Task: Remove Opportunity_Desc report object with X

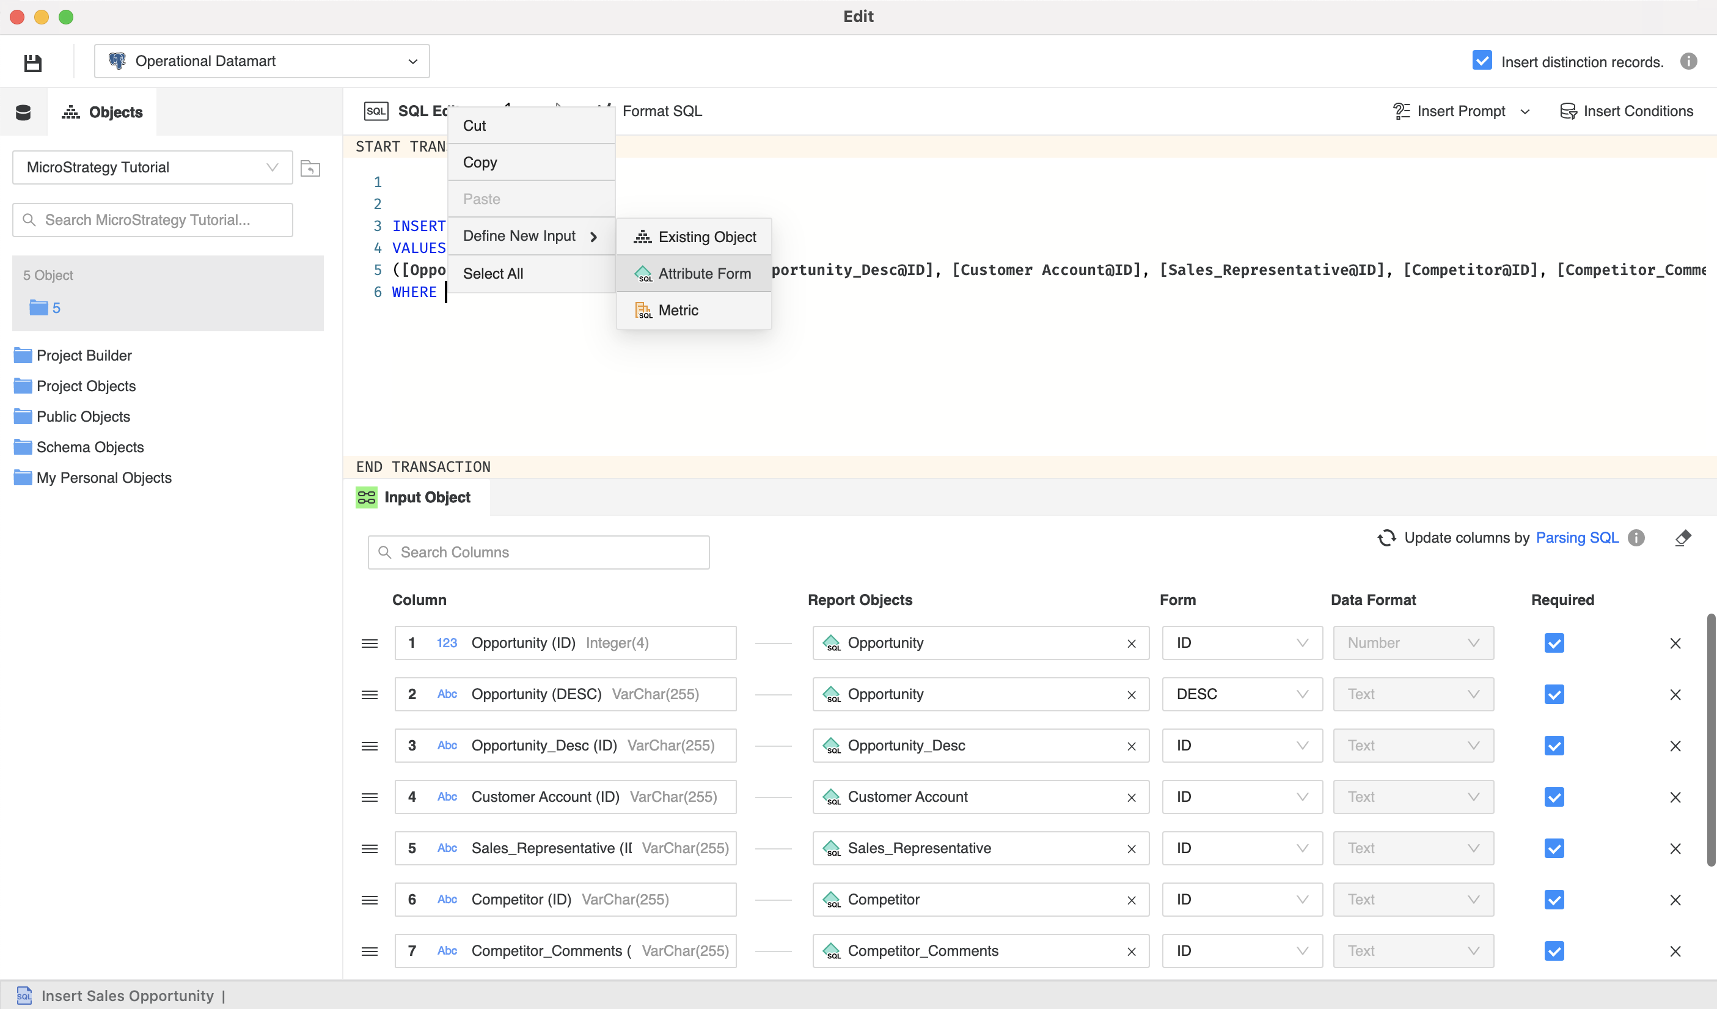Action: pyautogui.click(x=1131, y=746)
